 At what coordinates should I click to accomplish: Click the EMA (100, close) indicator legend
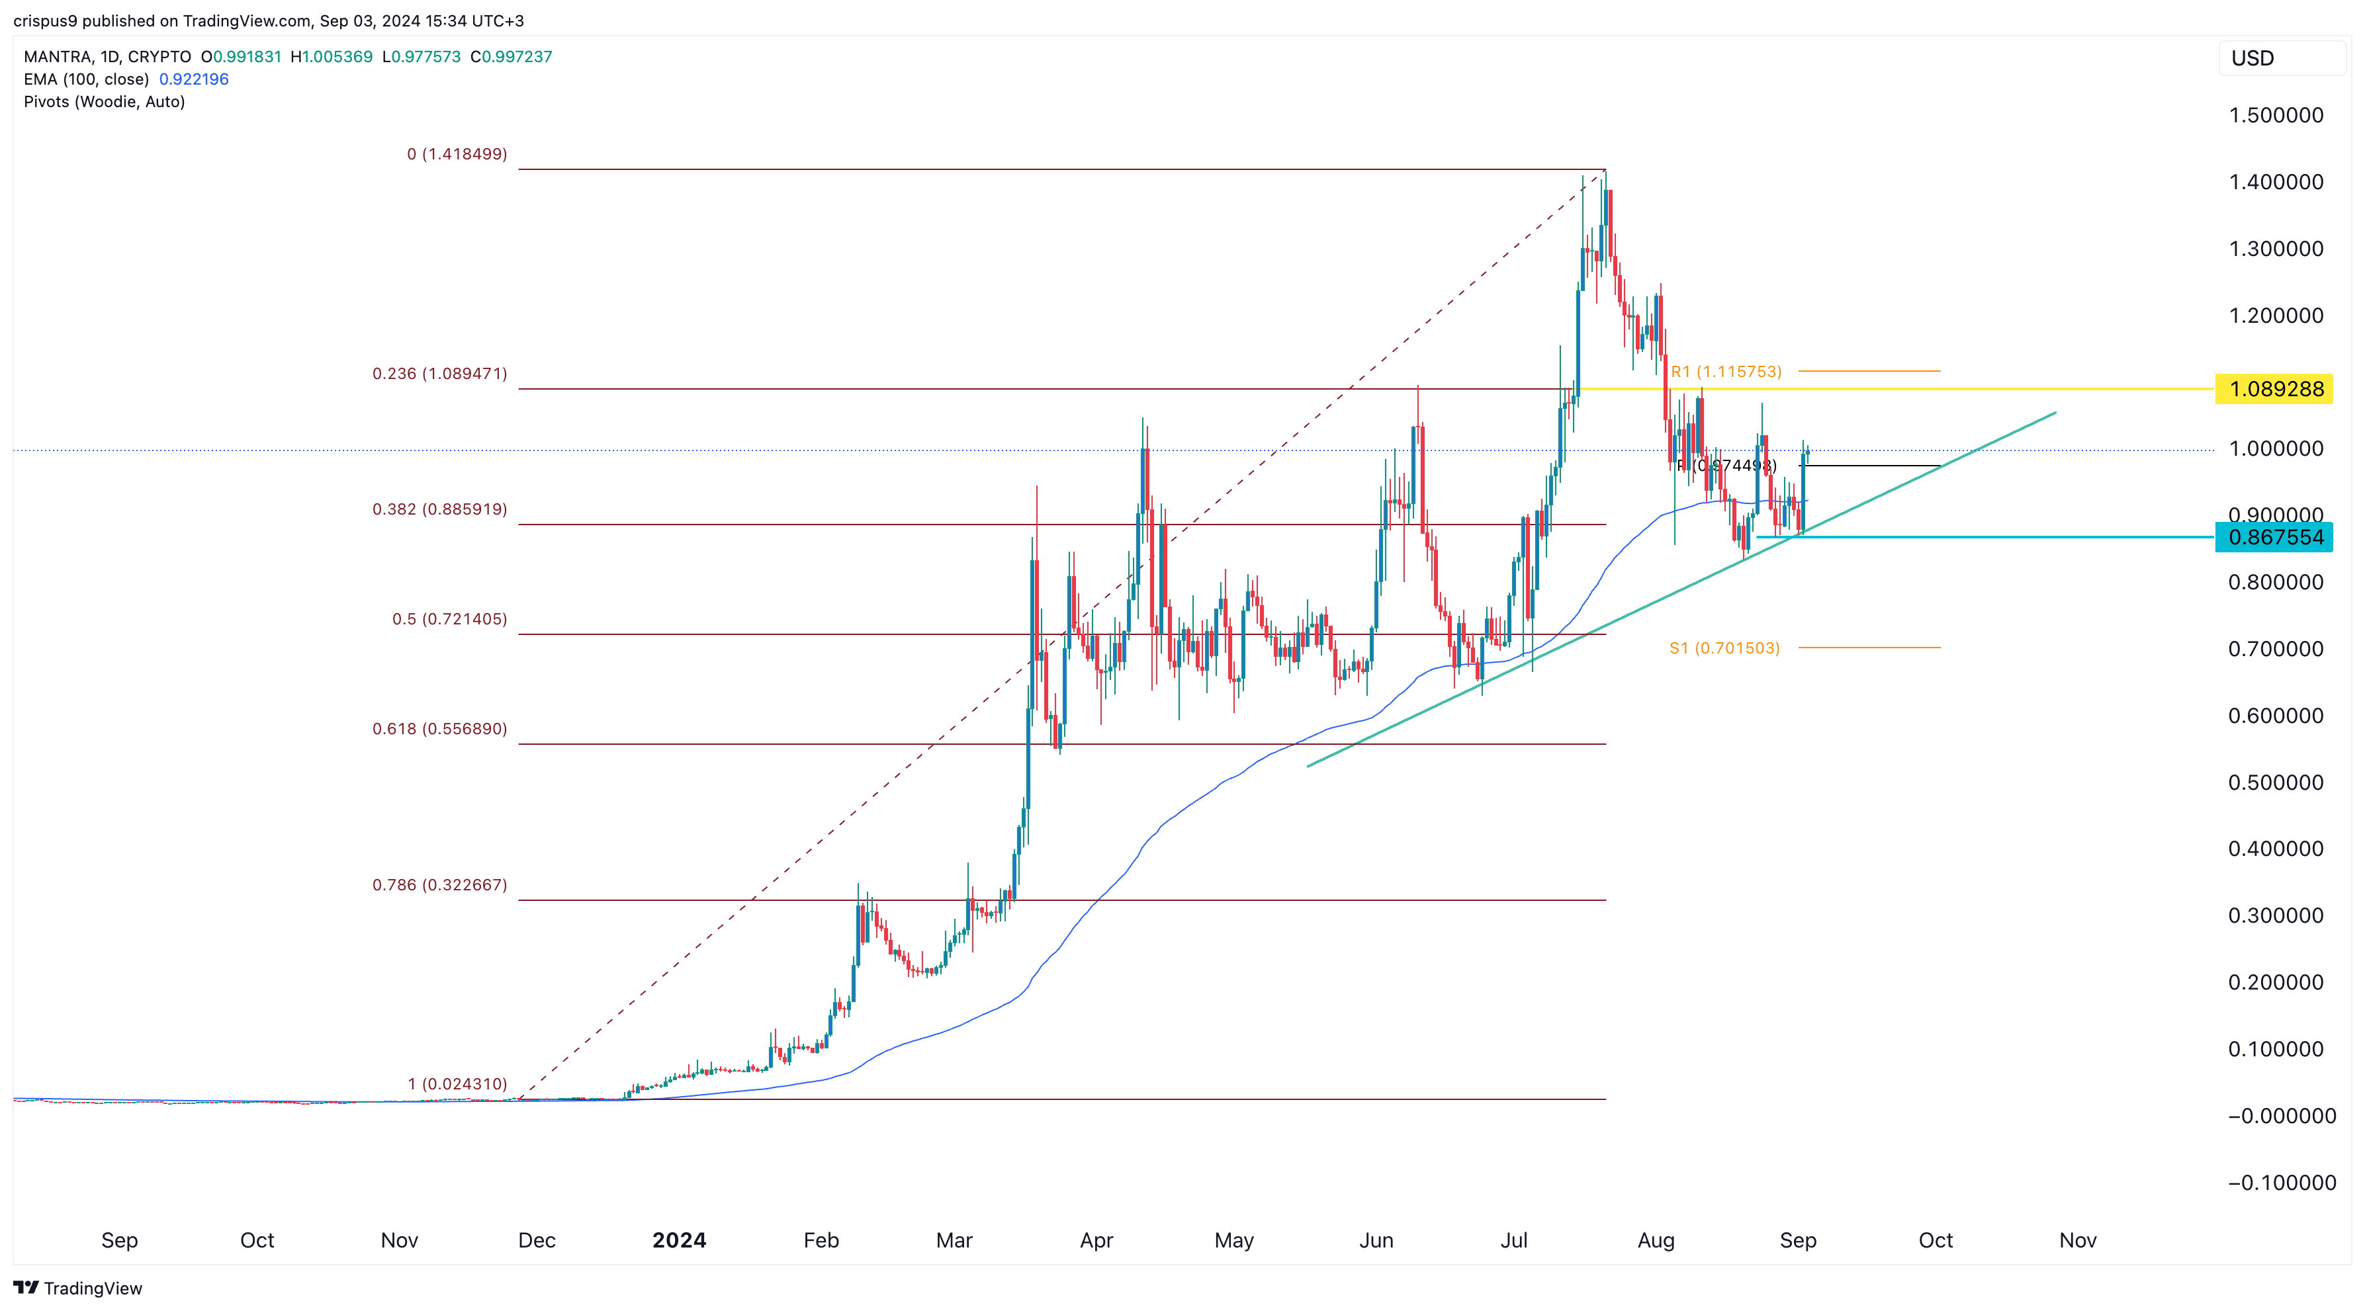[86, 79]
